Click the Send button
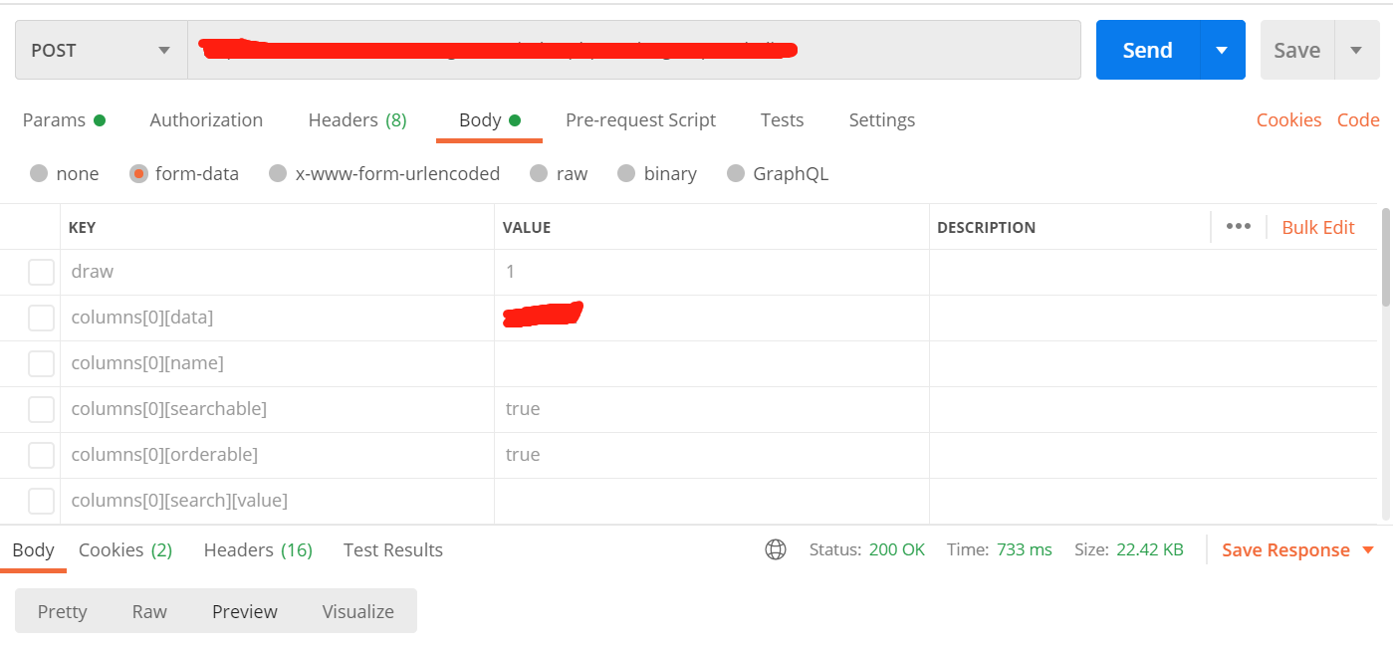The width and height of the screenshot is (1393, 645). pyautogui.click(x=1147, y=50)
